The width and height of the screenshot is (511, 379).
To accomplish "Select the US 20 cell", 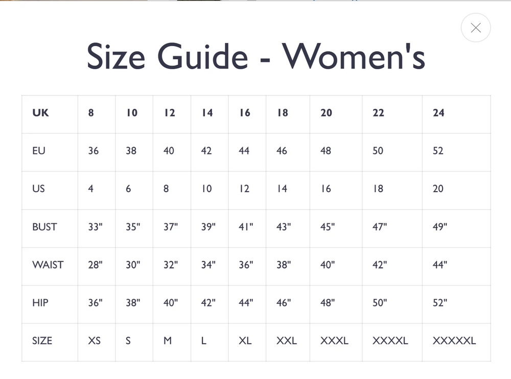I will 438,188.
